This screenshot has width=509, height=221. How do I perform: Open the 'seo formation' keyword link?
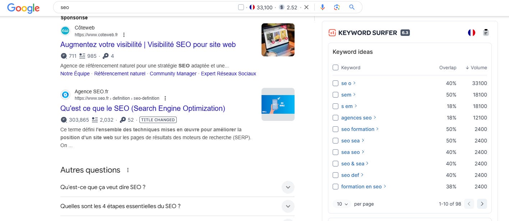(x=358, y=129)
